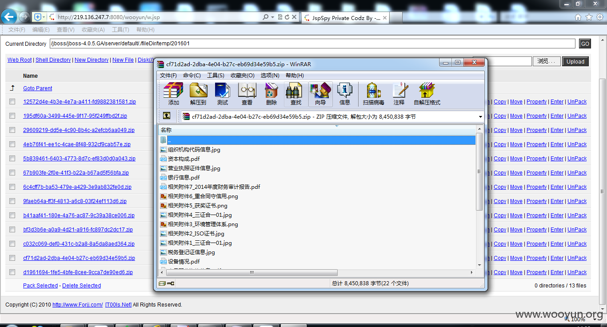
Task: Click the browser refresh icon in address bar
Action: coord(287,17)
